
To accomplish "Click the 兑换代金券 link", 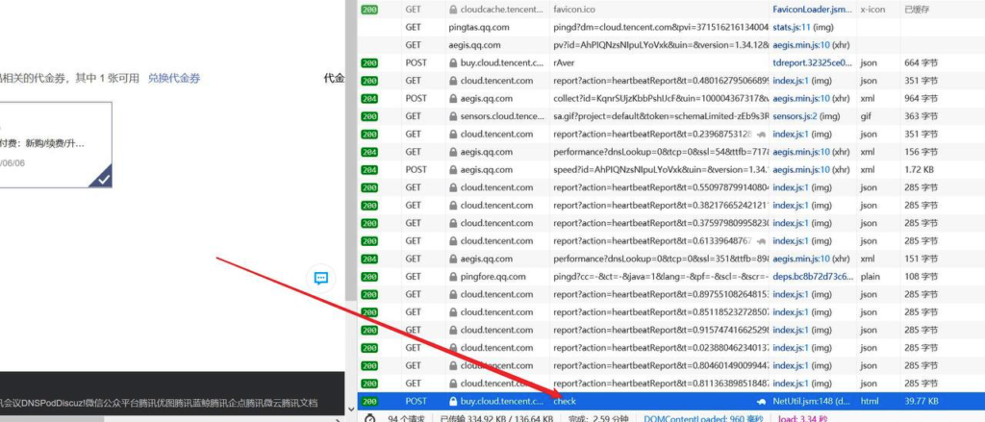I will [x=174, y=78].
